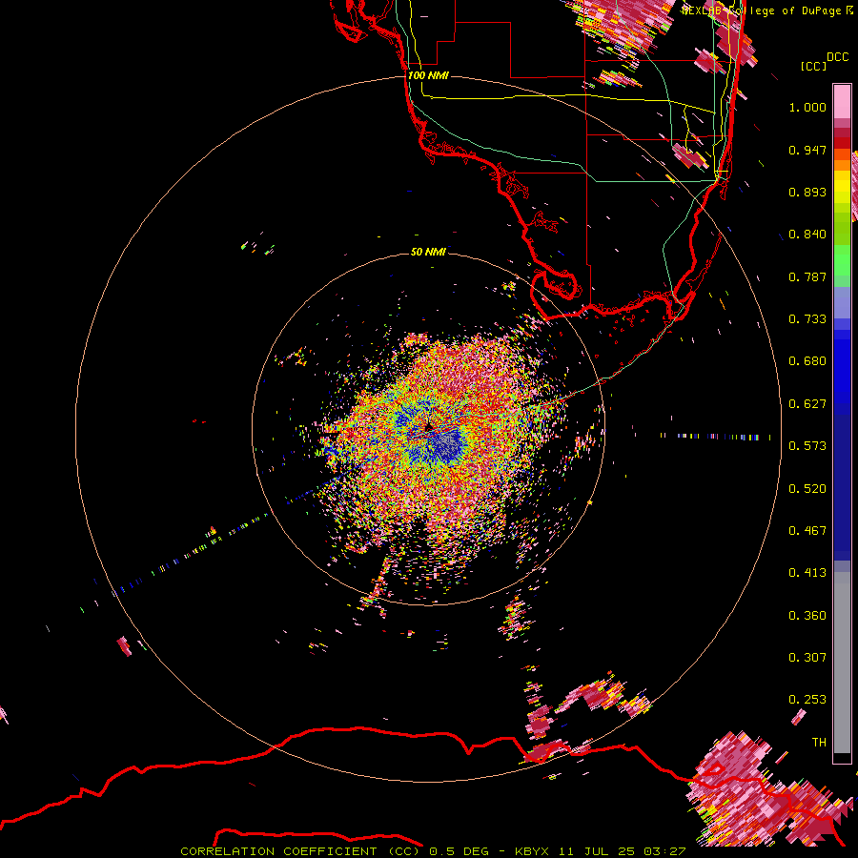This screenshot has width=858, height=858.
Task: Click the "TH" threshold label
Action: pyautogui.click(x=819, y=743)
